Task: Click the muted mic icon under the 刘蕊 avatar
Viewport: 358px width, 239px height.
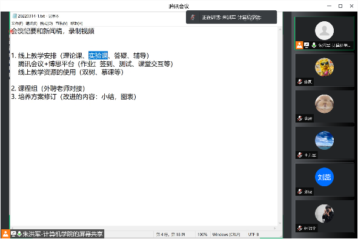Action: tap(300, 192)
